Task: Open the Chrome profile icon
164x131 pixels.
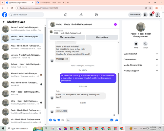Action: [156, 8]
